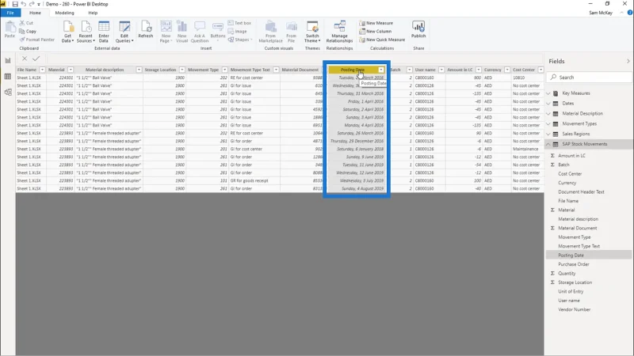Select the Amount in LC field

point(571,155)
